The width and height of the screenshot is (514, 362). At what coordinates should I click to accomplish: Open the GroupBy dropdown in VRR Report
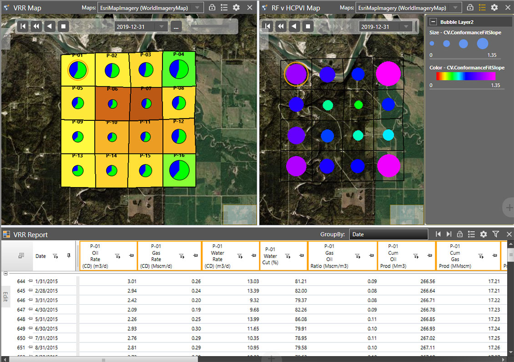(x=389, y=234)
